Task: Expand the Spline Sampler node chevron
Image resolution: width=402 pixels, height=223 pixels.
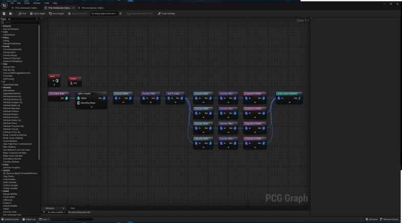Action: pyautogui.click(x=91, y=107)
